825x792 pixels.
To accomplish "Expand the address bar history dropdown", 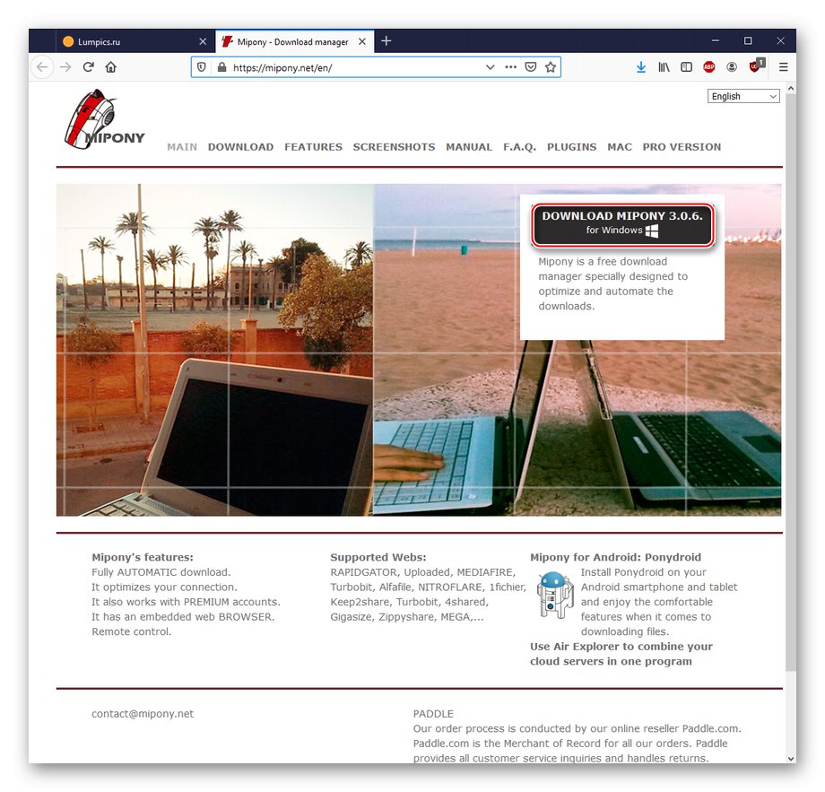I will (x=490, y=67).
